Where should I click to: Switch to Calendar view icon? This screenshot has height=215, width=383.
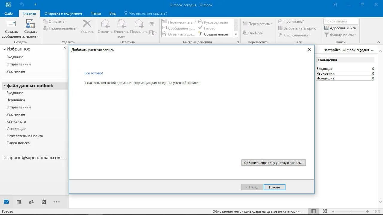point(19,202)
